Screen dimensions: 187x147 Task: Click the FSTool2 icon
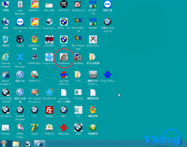click(x=5, y=128)
